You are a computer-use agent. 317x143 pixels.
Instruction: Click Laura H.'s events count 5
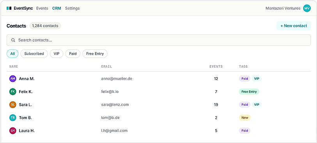tap(216, 131)
